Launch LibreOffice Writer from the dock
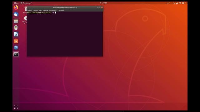Viewport: 200px width, 112px height. coord(16,34)
